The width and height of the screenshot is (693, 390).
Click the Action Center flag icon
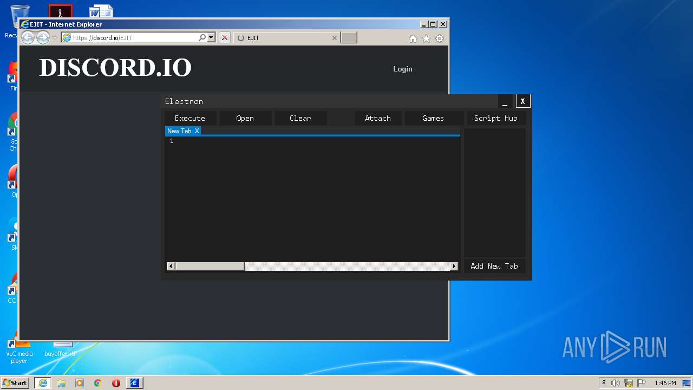pyautogui.click(x=642, y=383)
